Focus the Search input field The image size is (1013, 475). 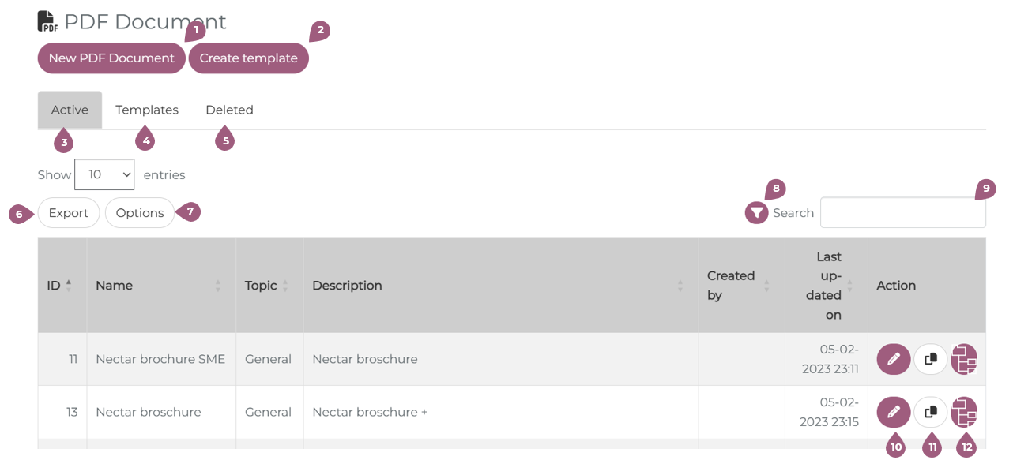point(902,213)
